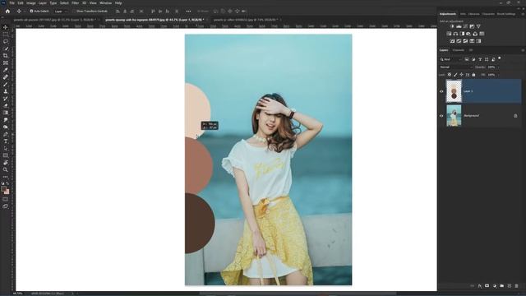Open the Opacity slider dropdown arrow

point(498,67)
